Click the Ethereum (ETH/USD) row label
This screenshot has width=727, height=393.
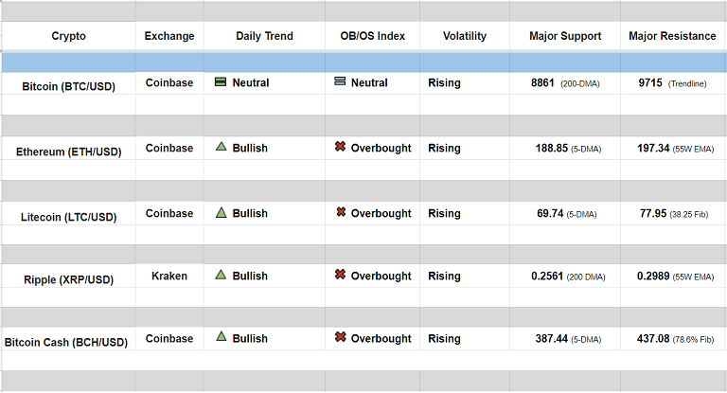(x=68, y=152)
